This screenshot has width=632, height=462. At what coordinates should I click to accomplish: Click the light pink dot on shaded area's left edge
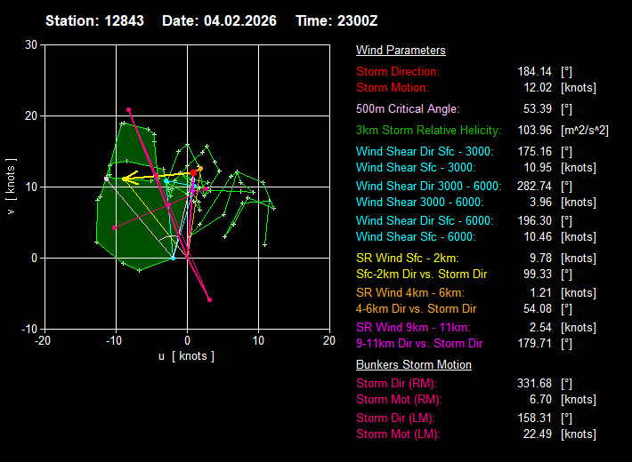(107, 178)
